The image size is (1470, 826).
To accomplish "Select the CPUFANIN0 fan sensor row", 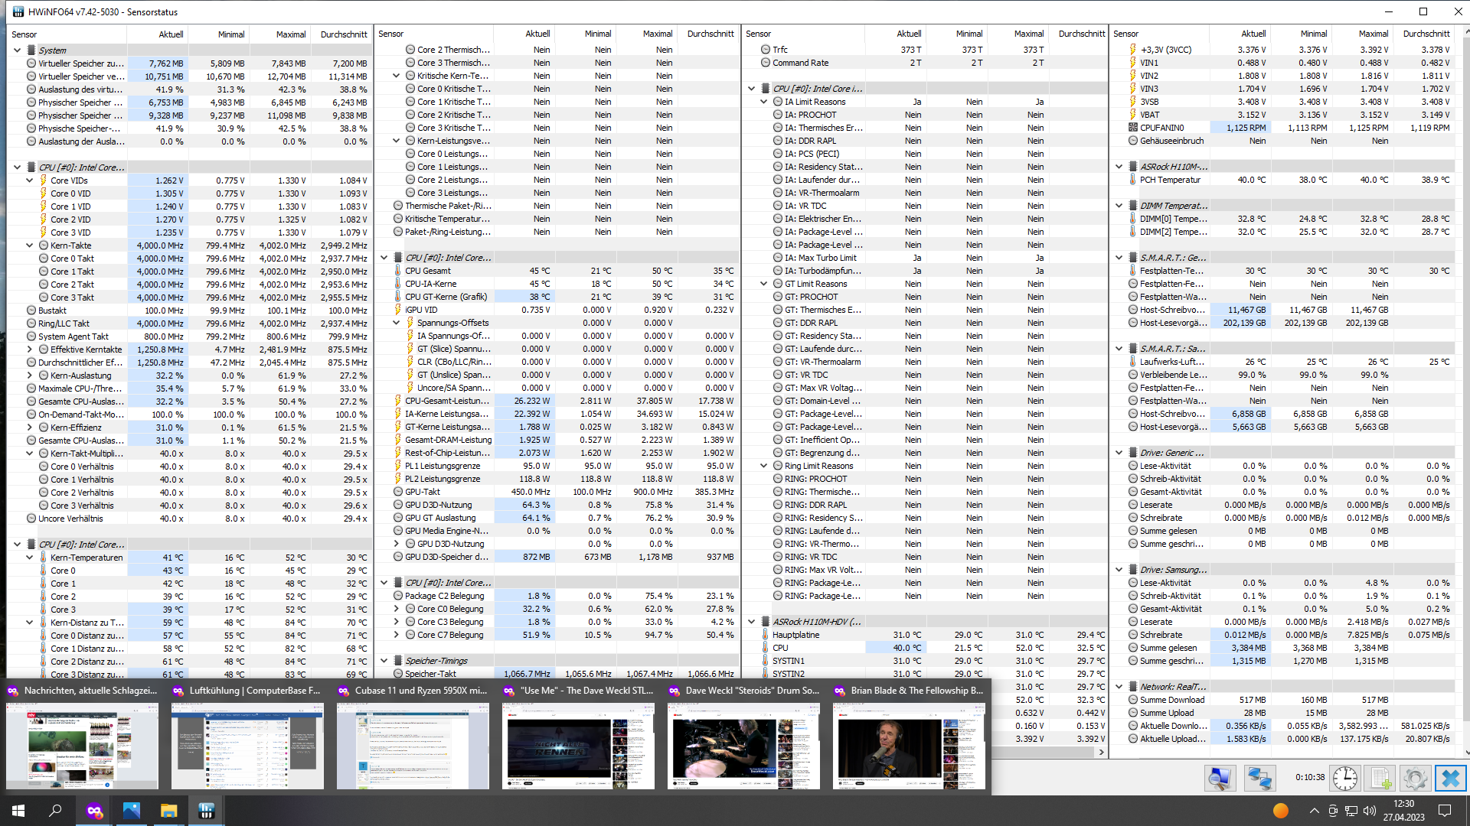I will [1161, 128].
